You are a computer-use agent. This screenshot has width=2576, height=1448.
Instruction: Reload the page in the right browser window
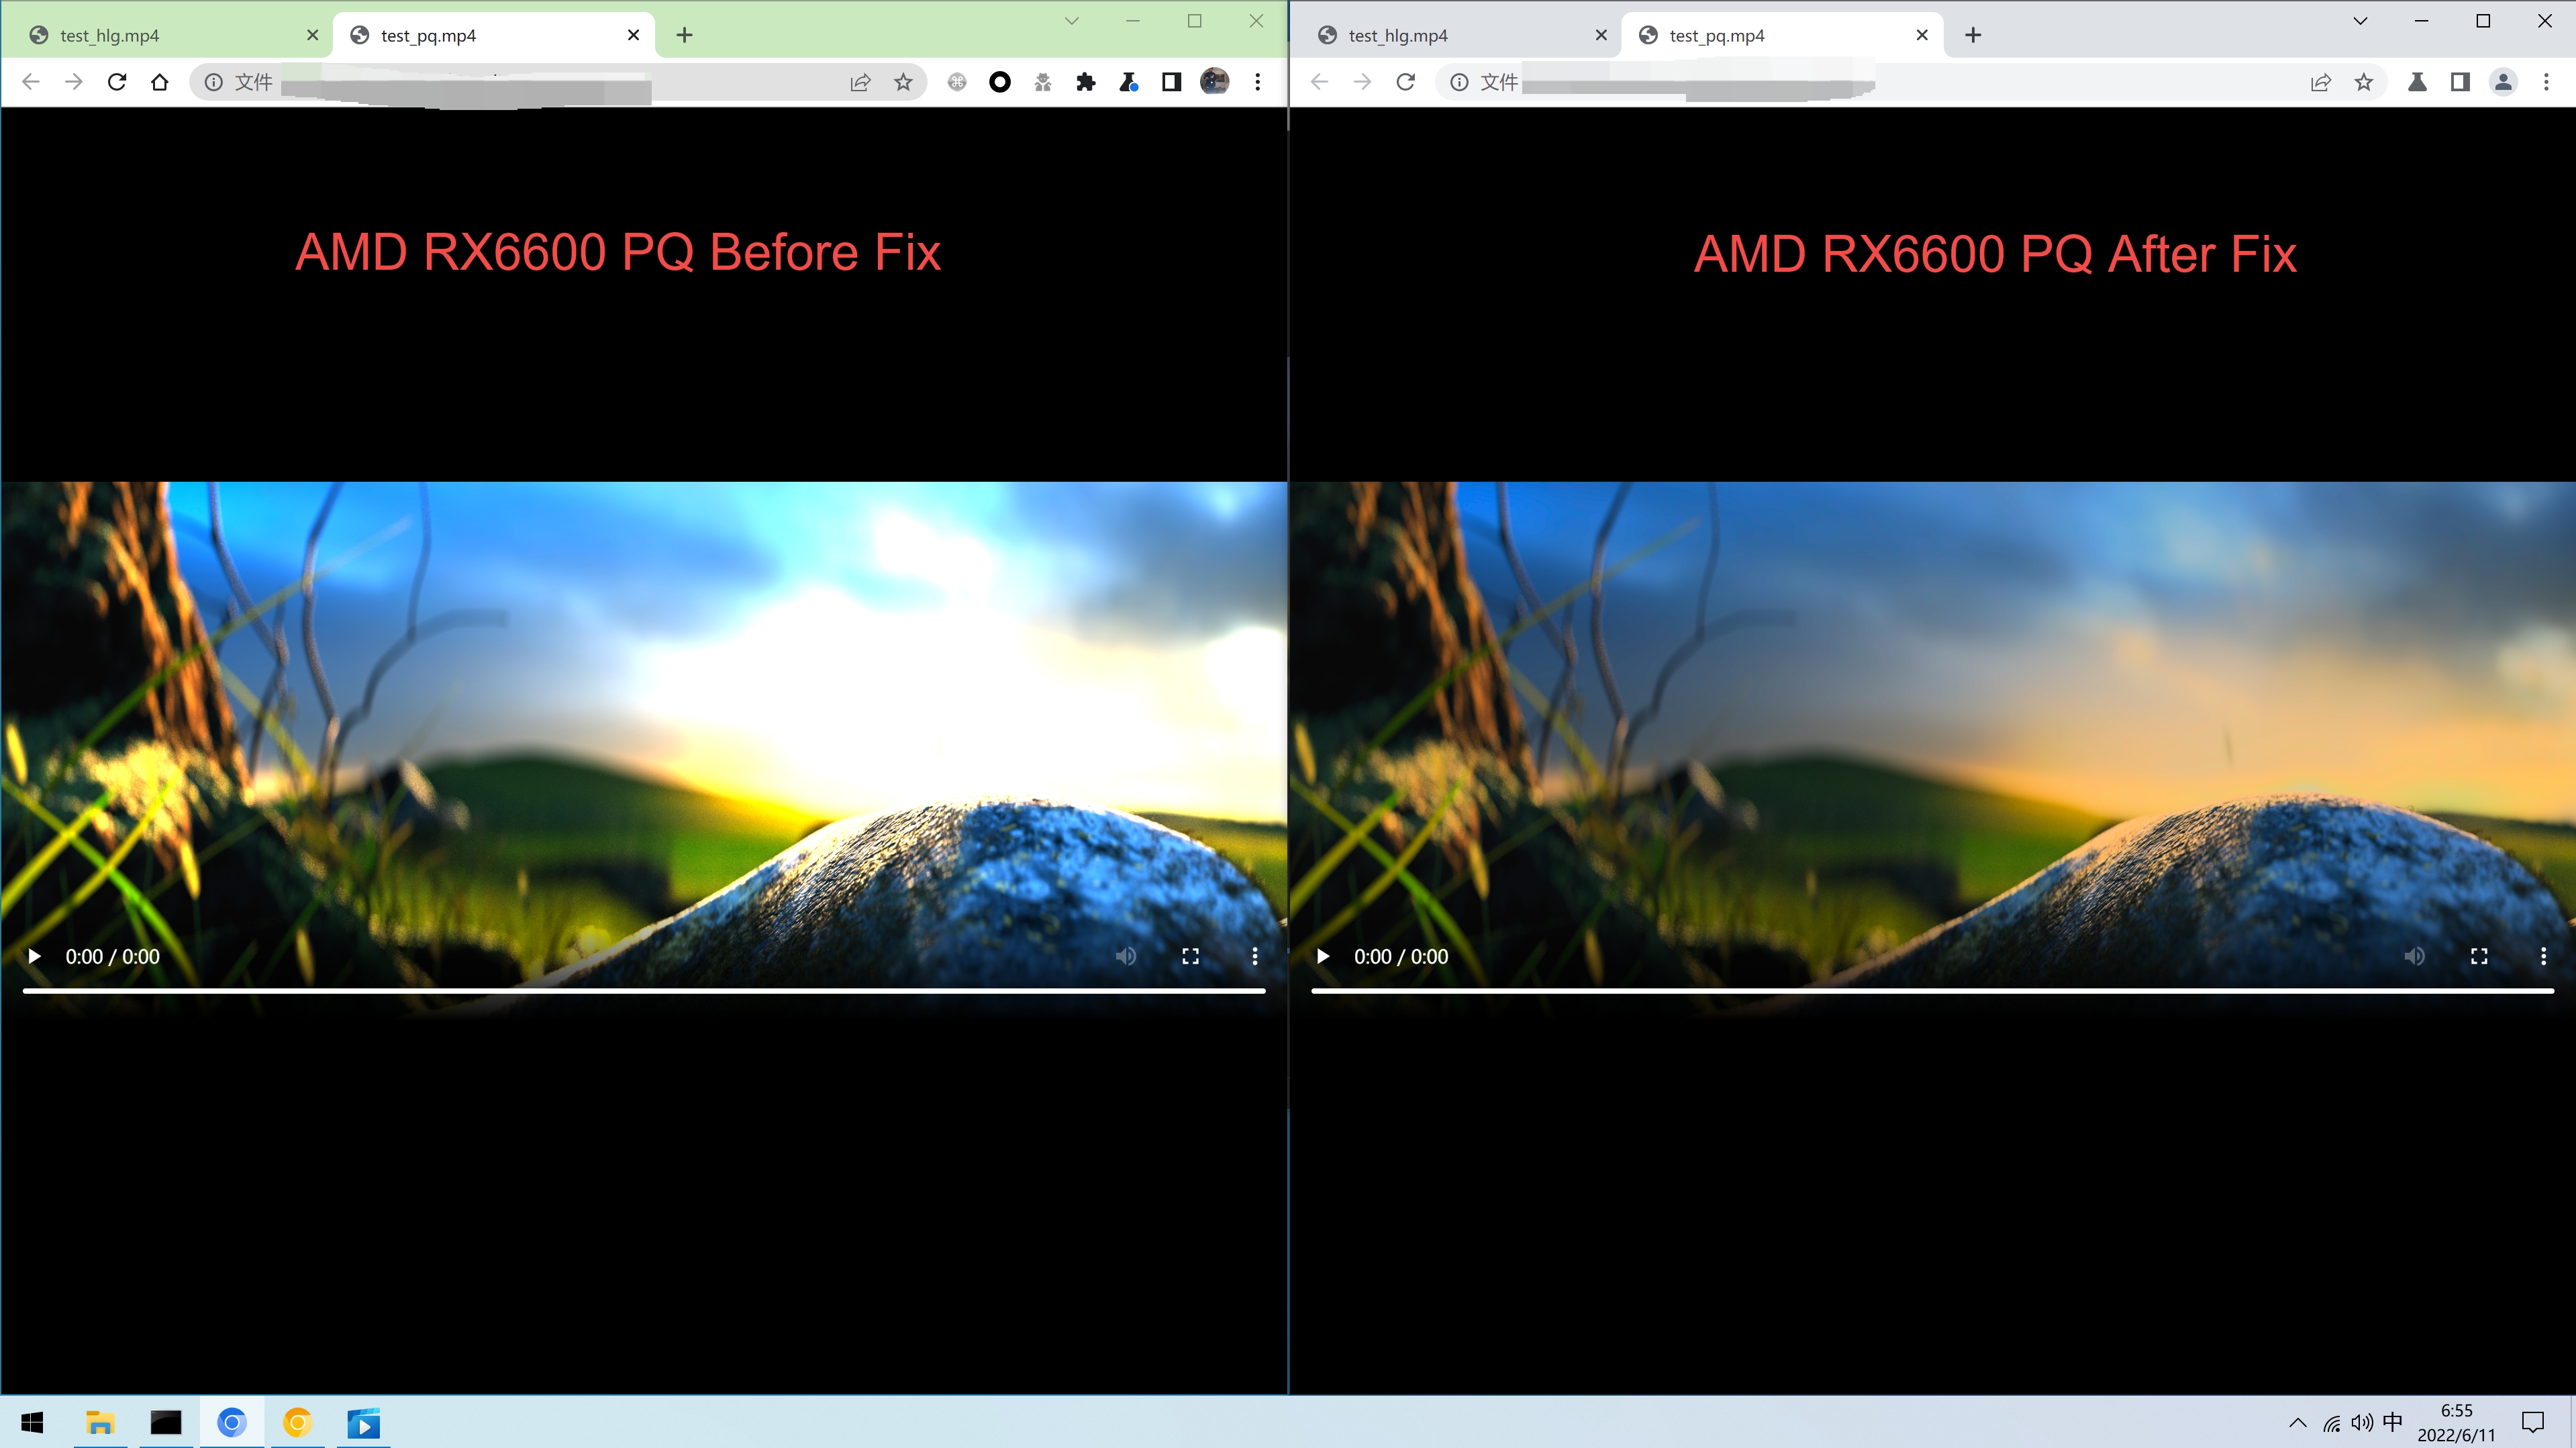point(1405,82)
